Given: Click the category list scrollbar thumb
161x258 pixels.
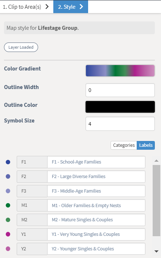Looking at the screenshot, I should pyautogui.click(x=156, y=201).
